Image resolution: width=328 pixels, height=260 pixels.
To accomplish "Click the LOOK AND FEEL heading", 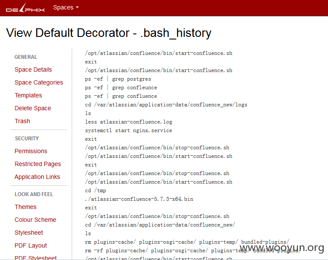I will 34,194.
